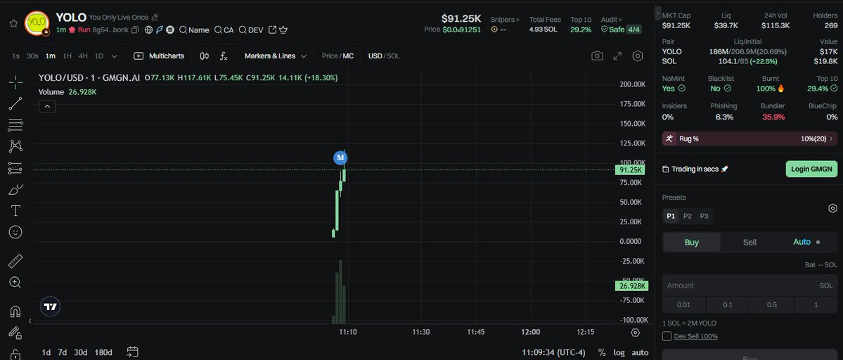
Task: Select preset P3
Action: coord(704,216)
